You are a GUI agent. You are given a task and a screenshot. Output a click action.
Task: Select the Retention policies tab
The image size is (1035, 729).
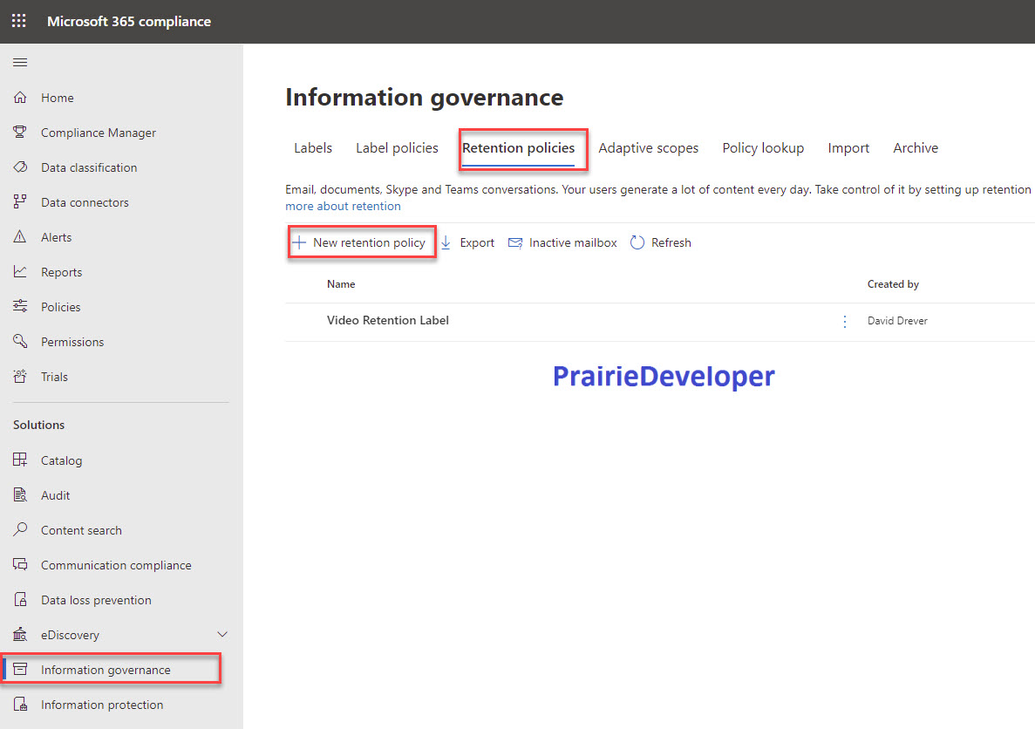click(518, 148)
